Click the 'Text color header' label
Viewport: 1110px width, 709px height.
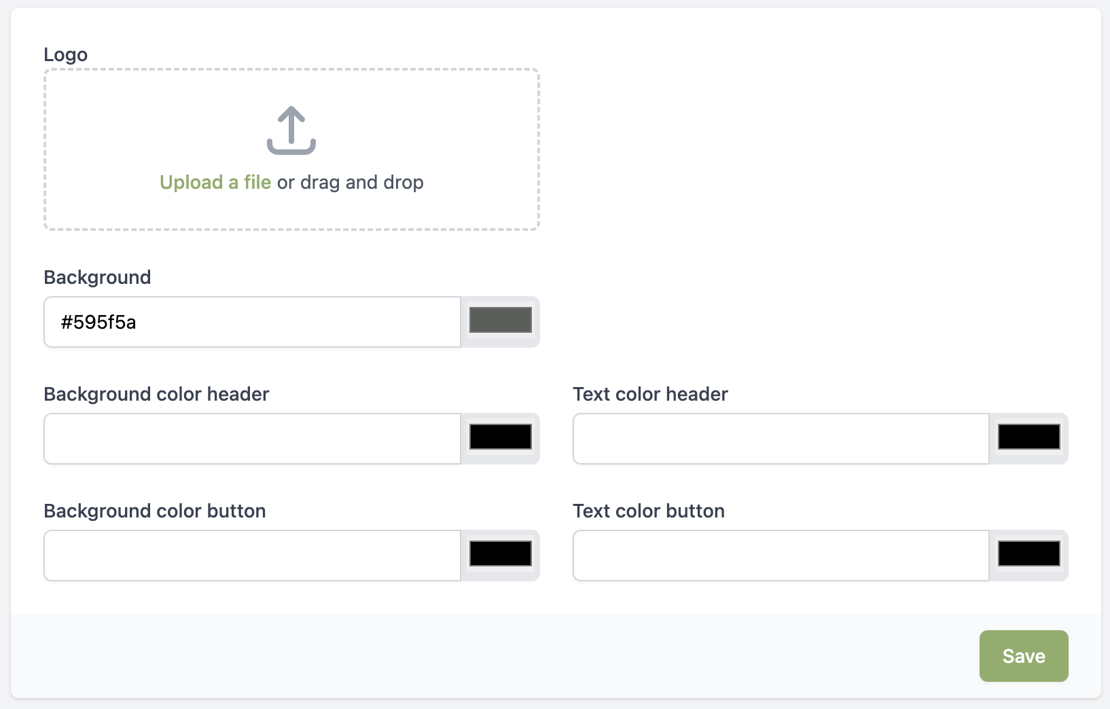[x=651, y=394]
